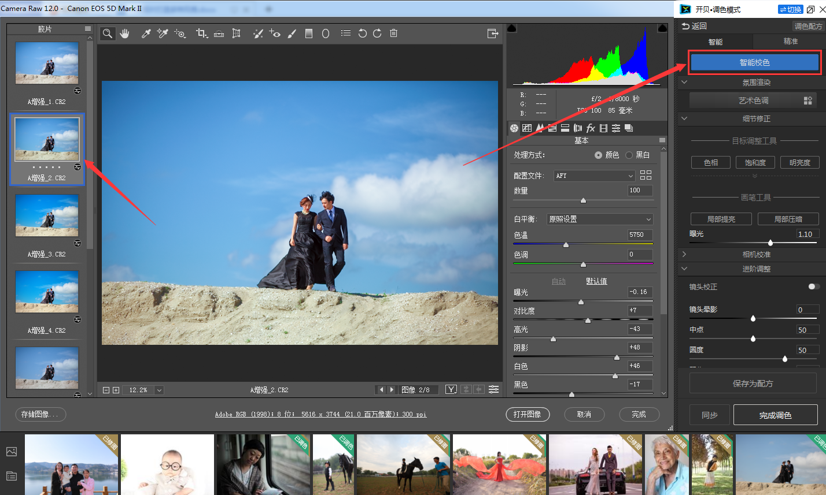This screenshot has width=826, height=495.
Task: Click the 色相 target adjustment button
Action: [x=711, y=163]
